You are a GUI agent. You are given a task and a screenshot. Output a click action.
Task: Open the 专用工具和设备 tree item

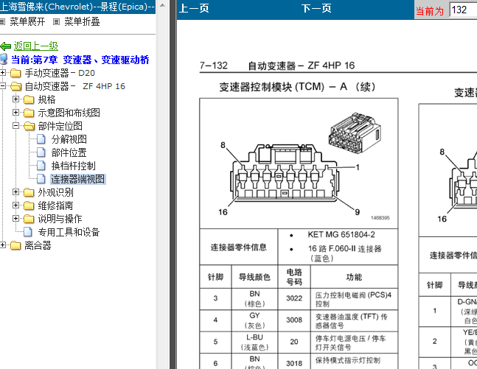coord(69,232)
